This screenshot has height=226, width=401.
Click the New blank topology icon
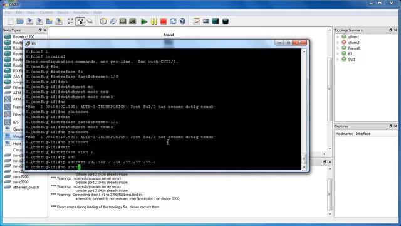click(10, 21)
